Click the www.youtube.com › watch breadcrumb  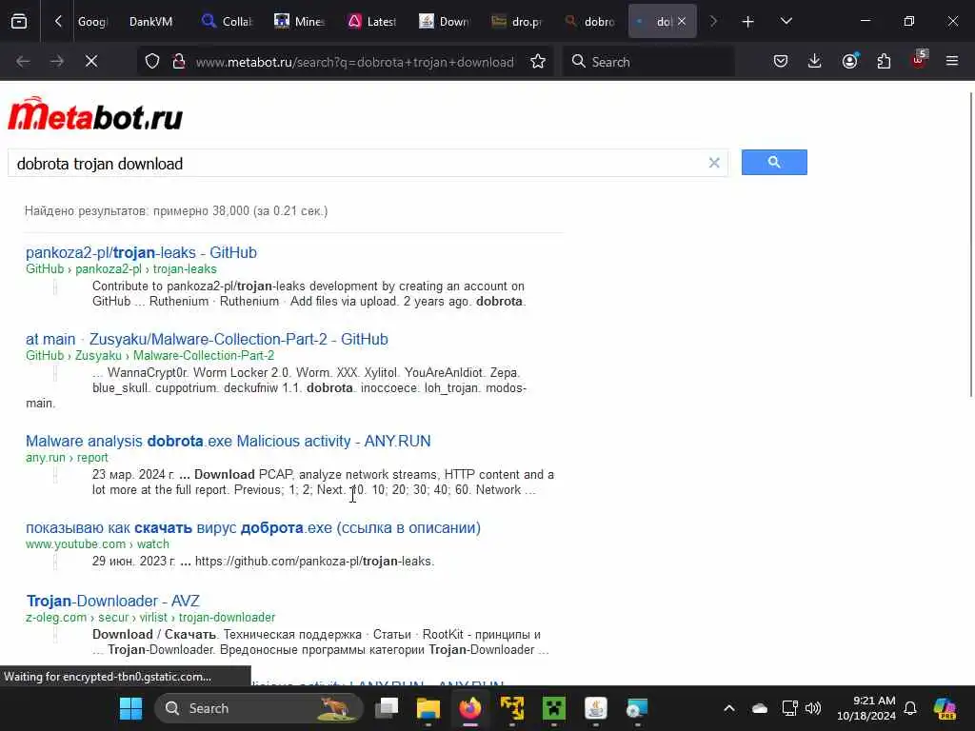click(98, 543)
